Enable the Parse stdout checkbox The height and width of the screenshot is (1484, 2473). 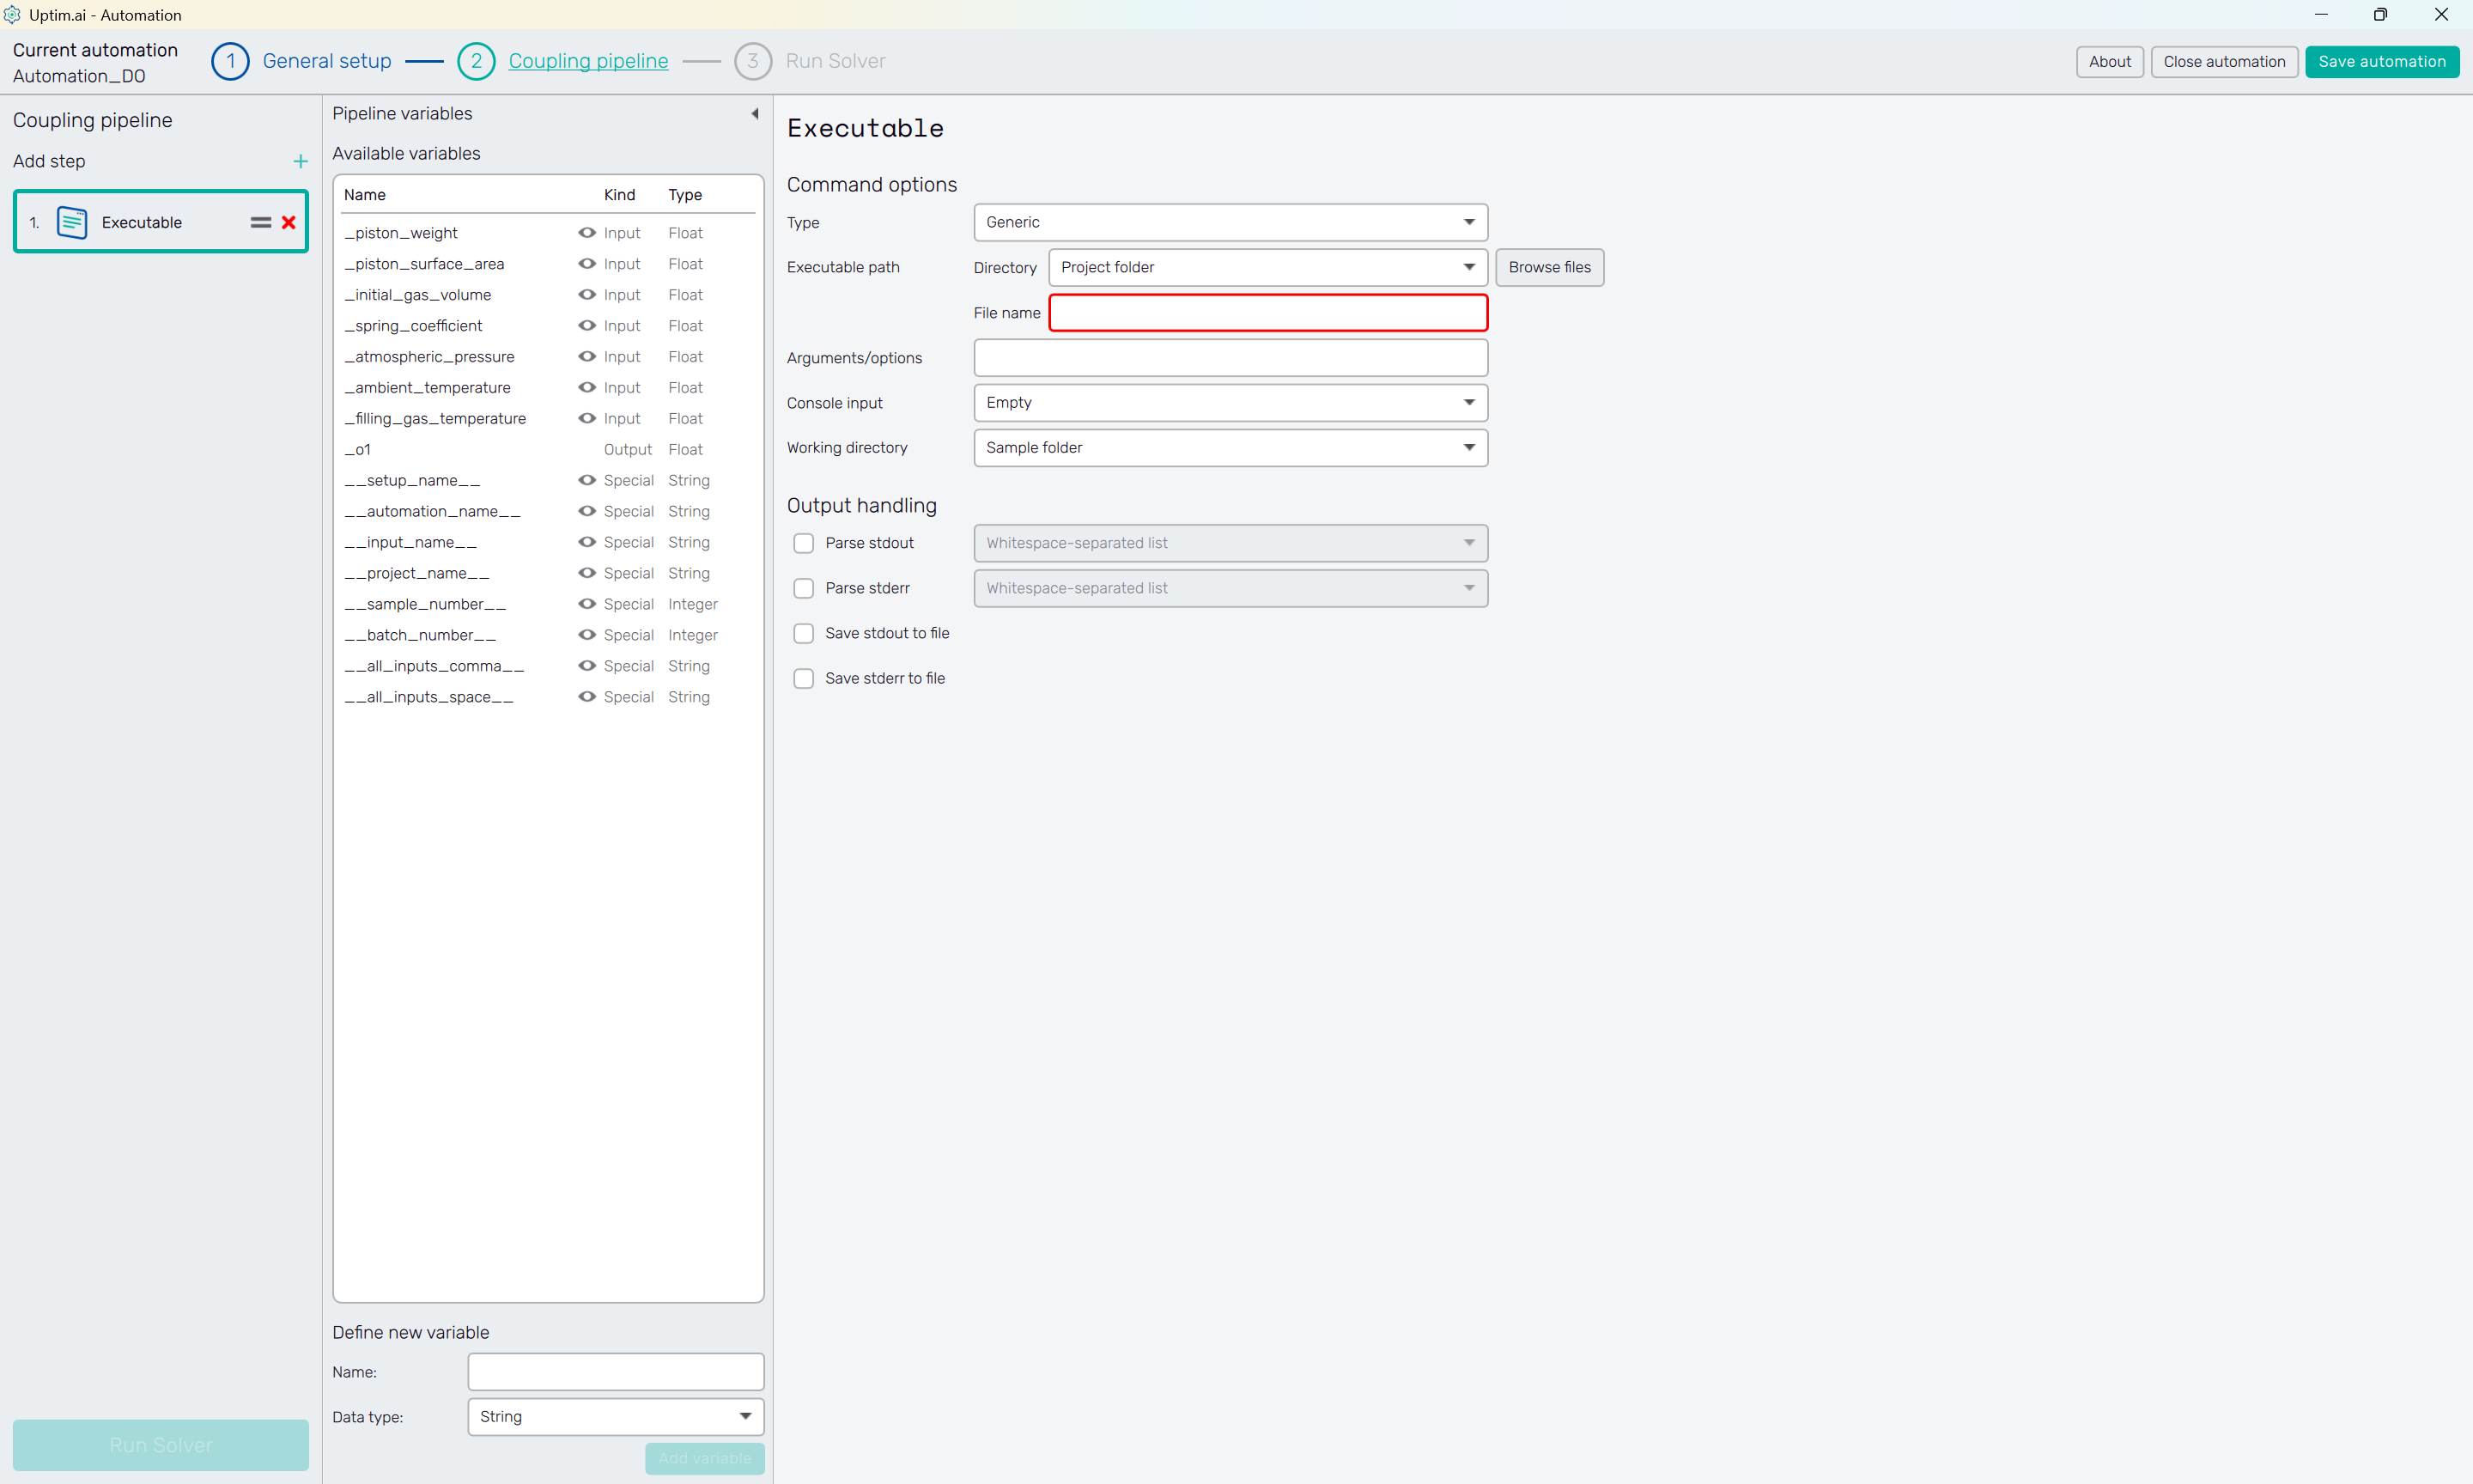[x=804, y=543]
